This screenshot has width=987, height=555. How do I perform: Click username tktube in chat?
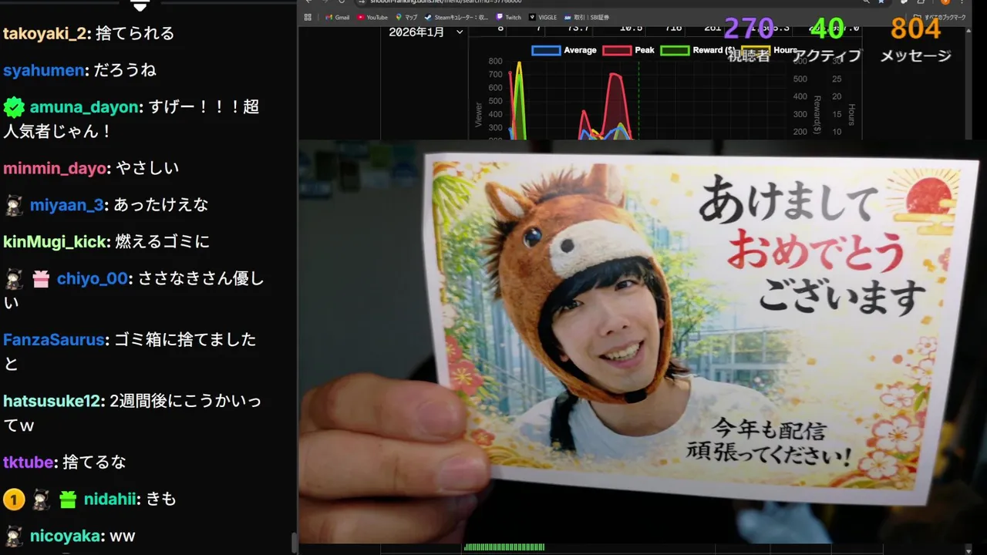(x=29, y=462)
